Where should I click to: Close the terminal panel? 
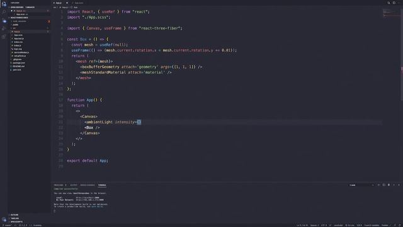pos(399,185)
